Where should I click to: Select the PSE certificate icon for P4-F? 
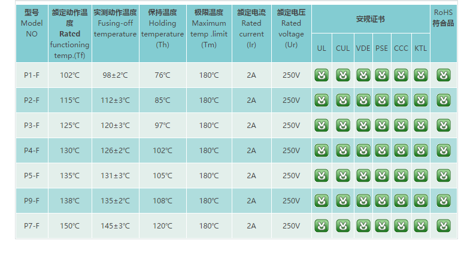pos(382,150)
